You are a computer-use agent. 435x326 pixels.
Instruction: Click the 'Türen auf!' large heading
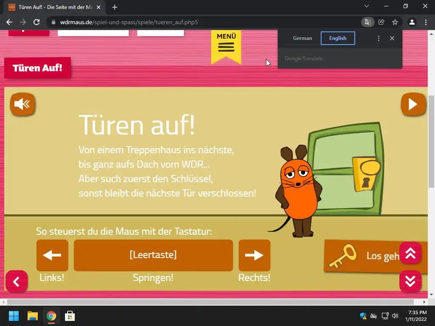click(137, 125)
